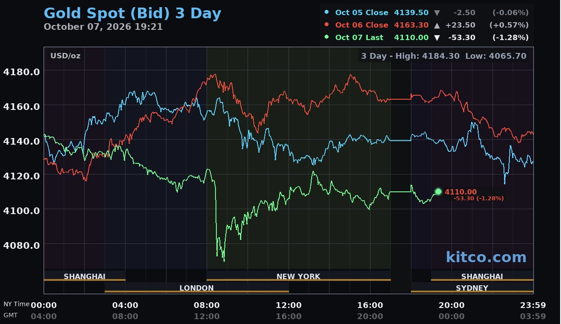Click the right SHANGHAI session bar
This screenshot has width=561, height=324.
pos(482,276)
